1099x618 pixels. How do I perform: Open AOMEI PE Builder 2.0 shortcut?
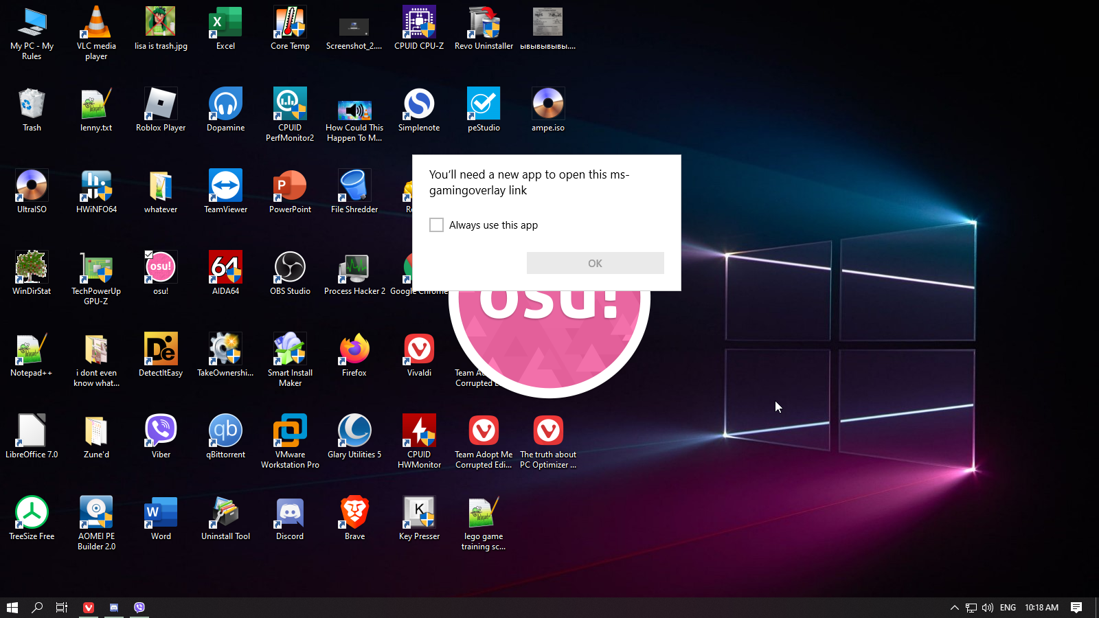click(96, 523)
